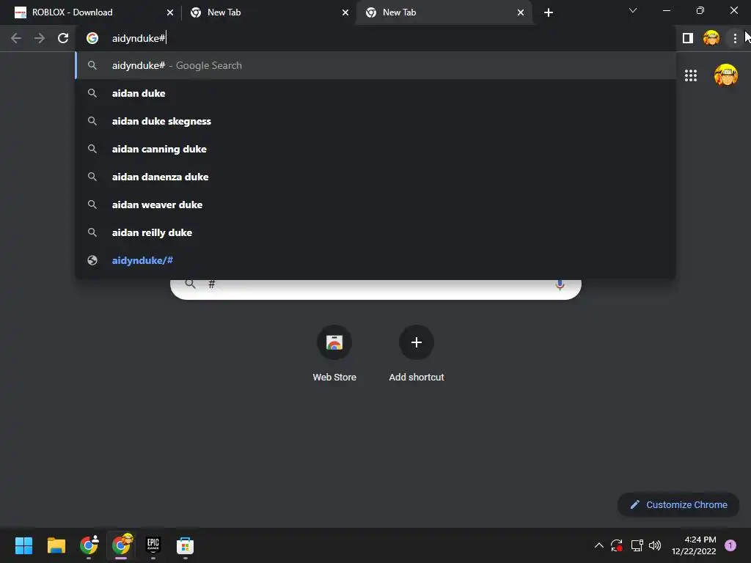Click the address bar with 'aidynduke#'
The height and width of the screenshot is (563, 751).
375,38
